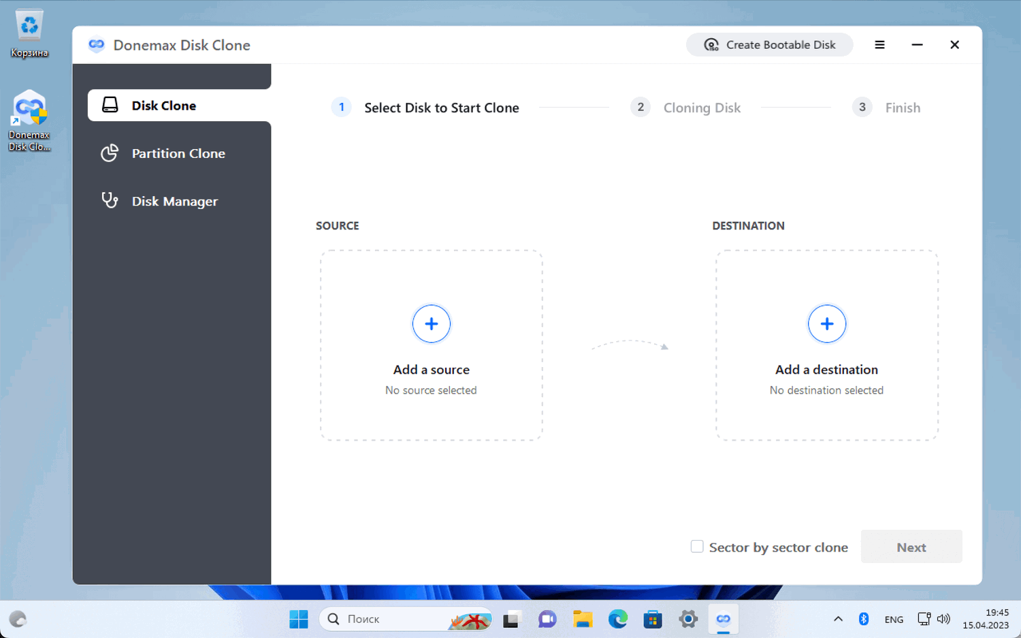Screen dimensions: 1021x638
Task: Launch Microsoft Edge from the taskbar
Action: 618,619
